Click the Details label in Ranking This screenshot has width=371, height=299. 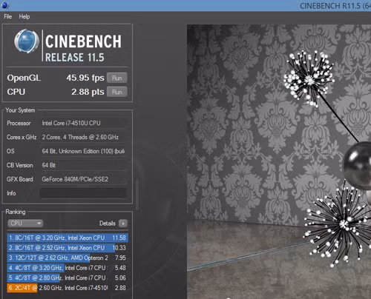[x=108, y=224]
